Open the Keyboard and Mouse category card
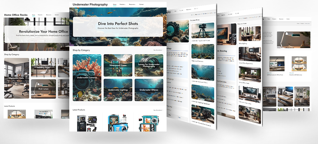This screenshot has height=144, width=318. [x=269, y=96]
